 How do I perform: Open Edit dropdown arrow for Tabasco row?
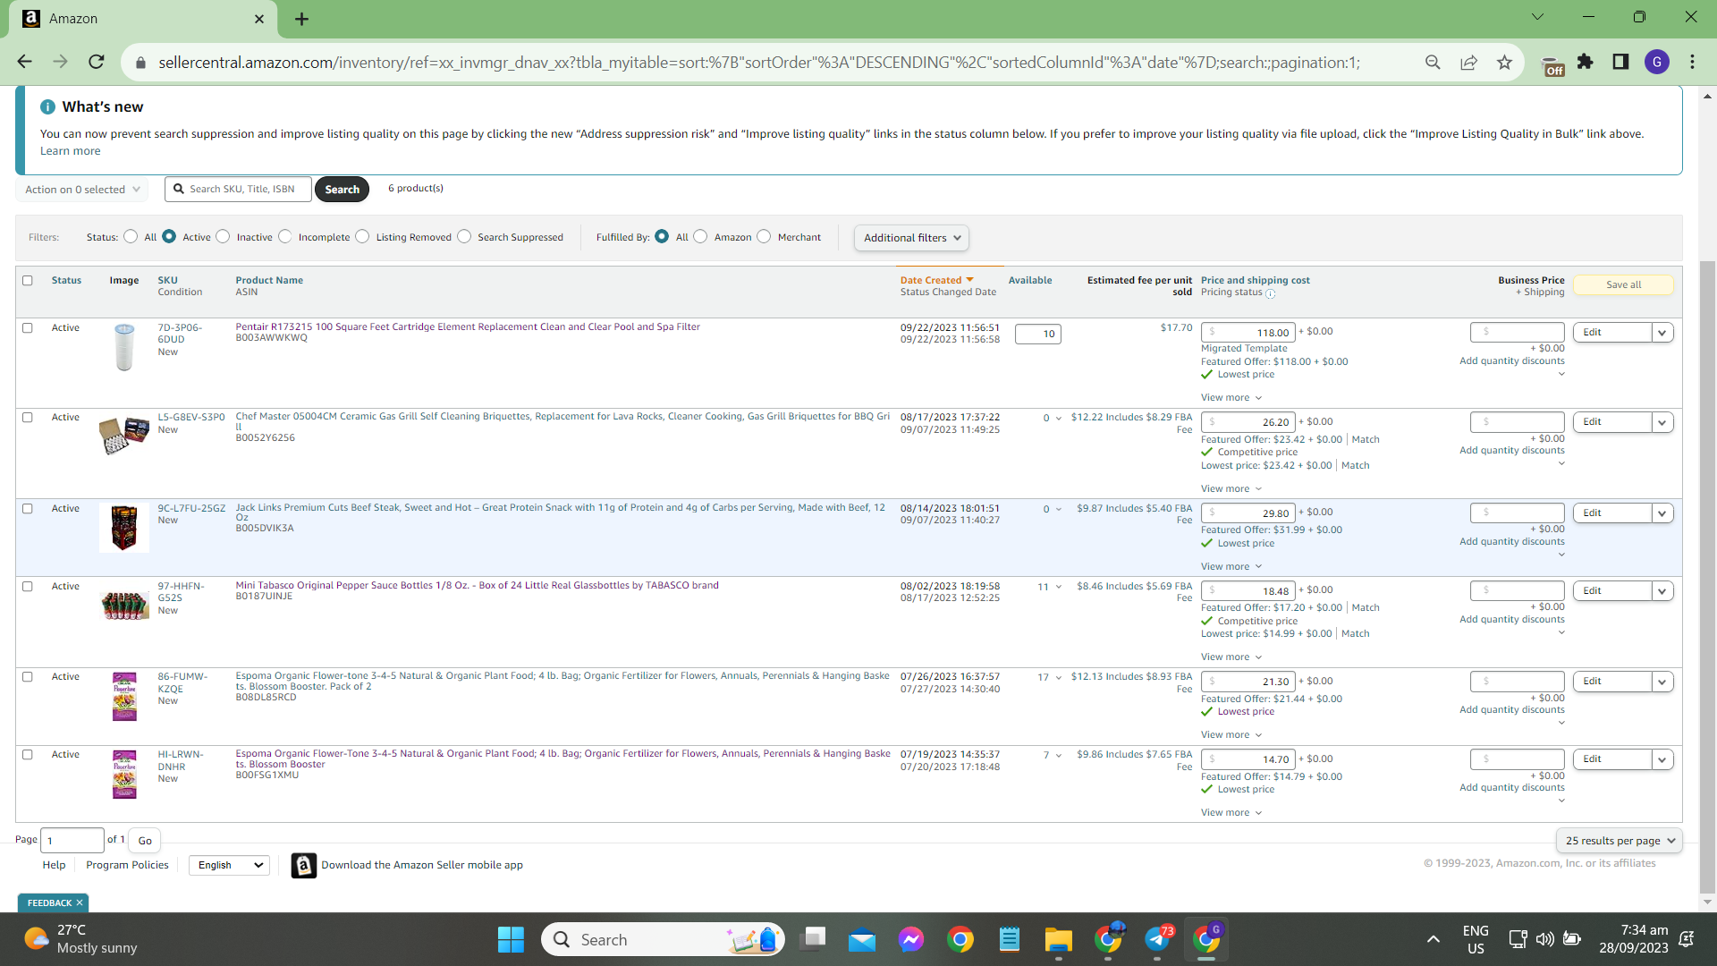[1662, 591]
